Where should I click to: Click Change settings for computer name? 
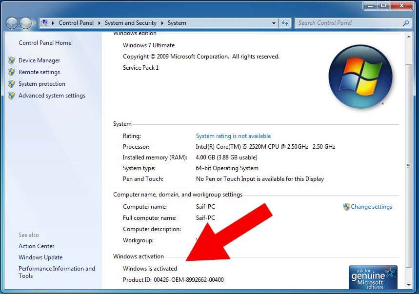pyautogui.click(x=371, y=207)
